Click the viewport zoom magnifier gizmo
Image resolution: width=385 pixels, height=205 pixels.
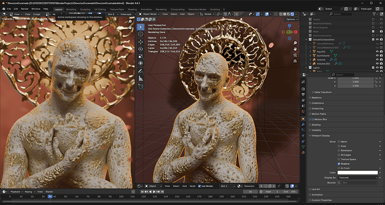pos(295,43)
